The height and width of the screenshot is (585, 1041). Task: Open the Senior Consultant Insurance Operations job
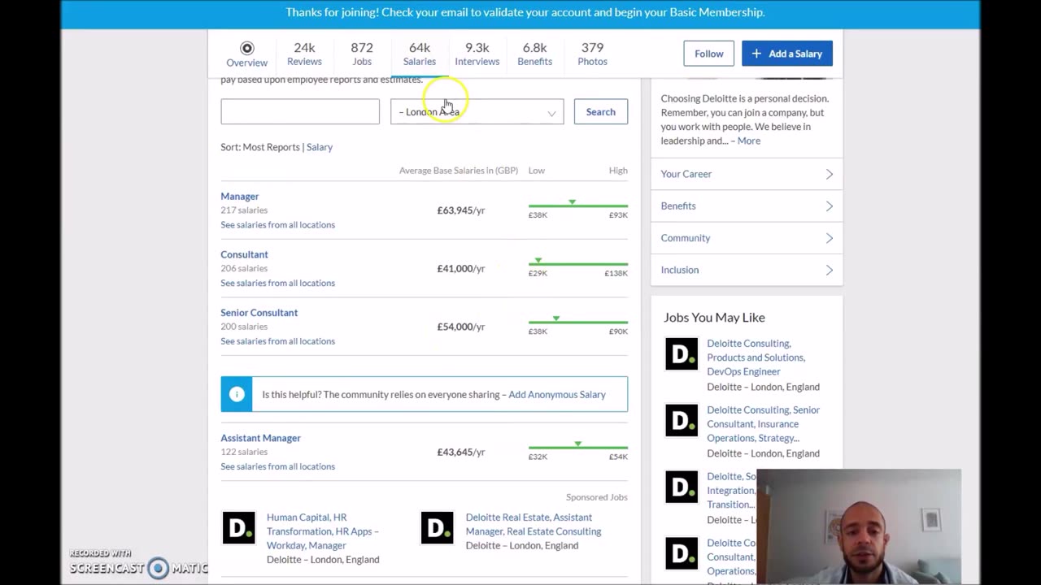[x=763, y=424]
